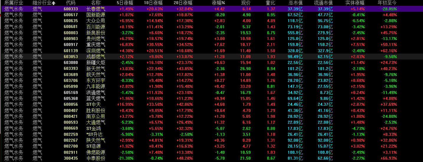Select stock 洪通燃气
The width and height of the screenshot is (423, 162).
pyautogui.click(x=96, y=92)
